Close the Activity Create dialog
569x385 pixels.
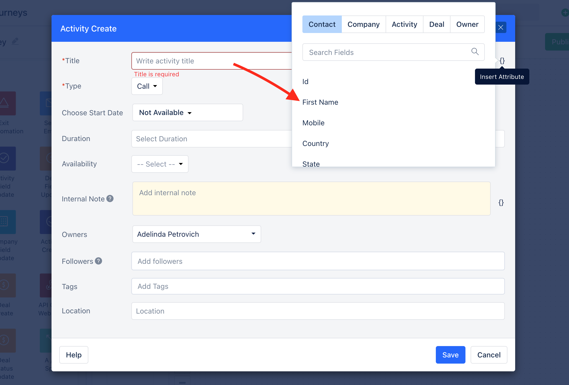[501, 27]
